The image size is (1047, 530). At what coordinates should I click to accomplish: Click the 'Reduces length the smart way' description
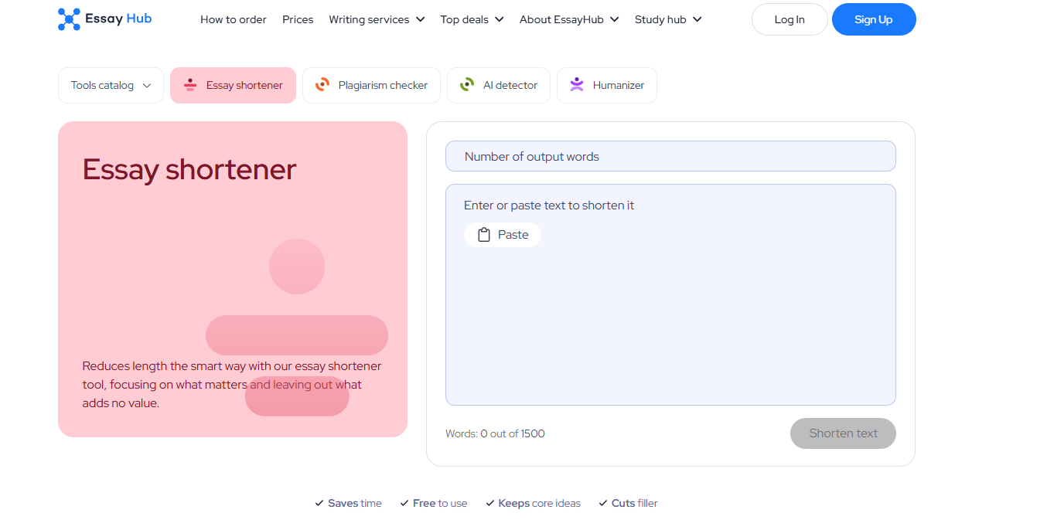[232, 384]
